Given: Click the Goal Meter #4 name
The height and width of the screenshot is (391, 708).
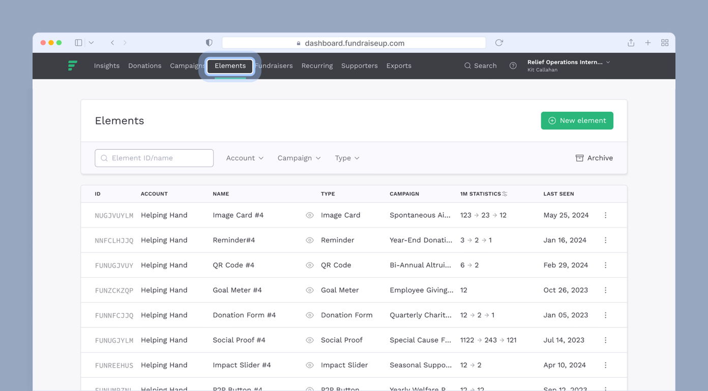Looking at the screenshot, I should [237, 290].
